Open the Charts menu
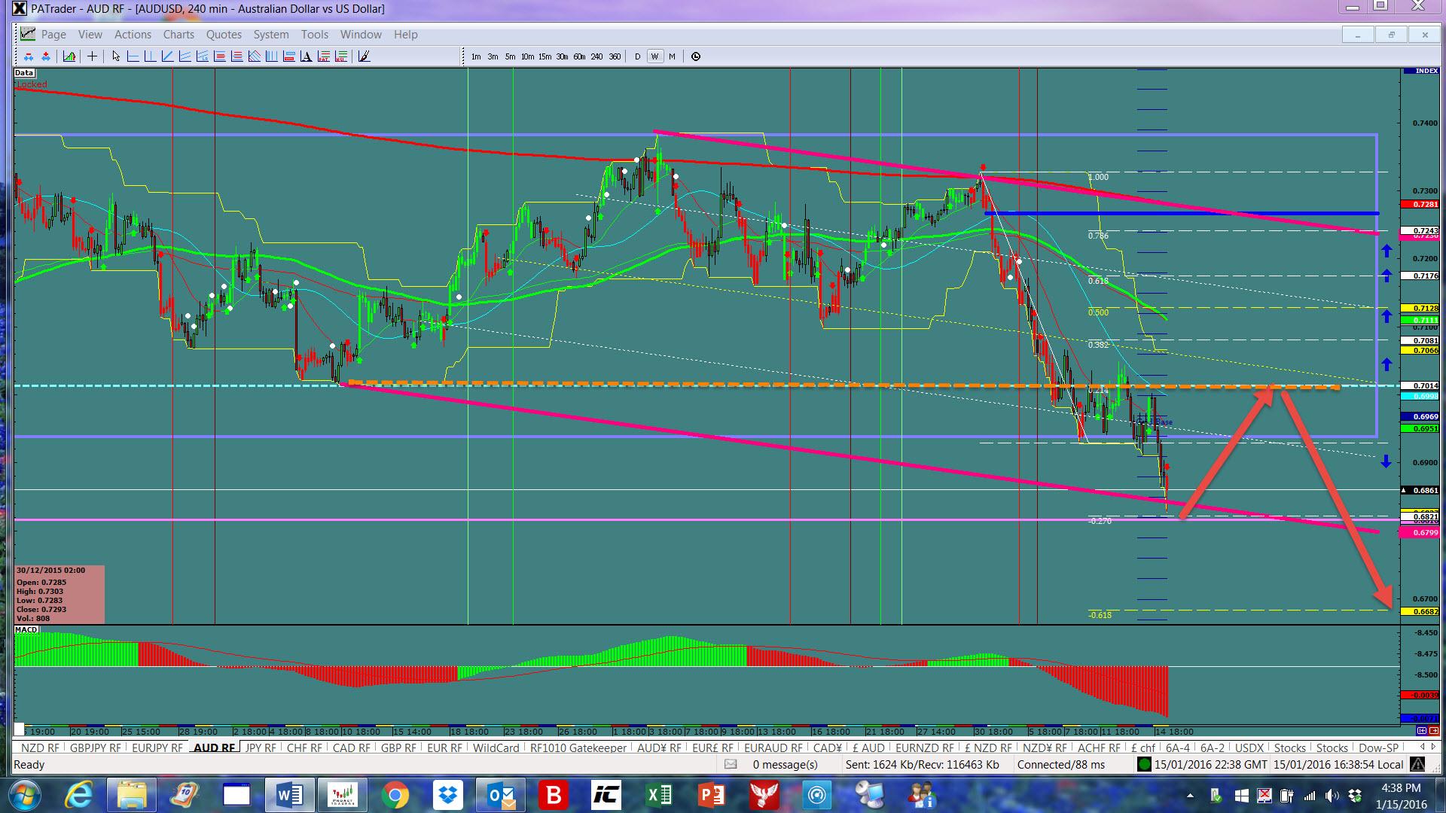 pos(178,35)
